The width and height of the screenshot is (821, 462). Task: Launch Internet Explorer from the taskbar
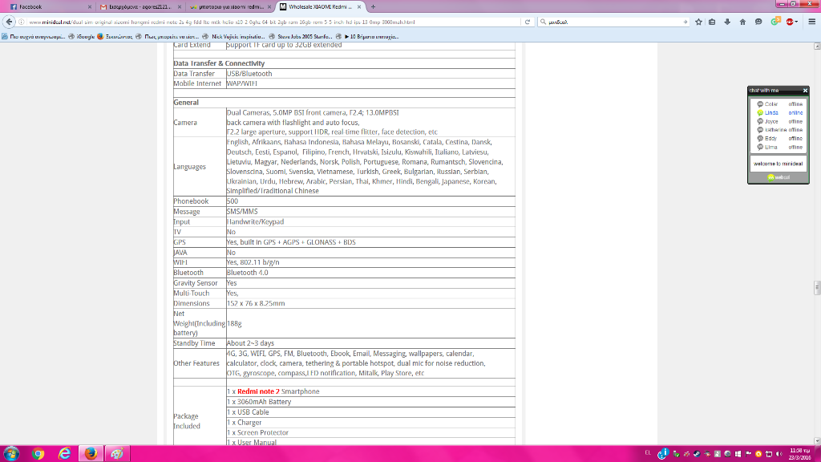[64, 454]
